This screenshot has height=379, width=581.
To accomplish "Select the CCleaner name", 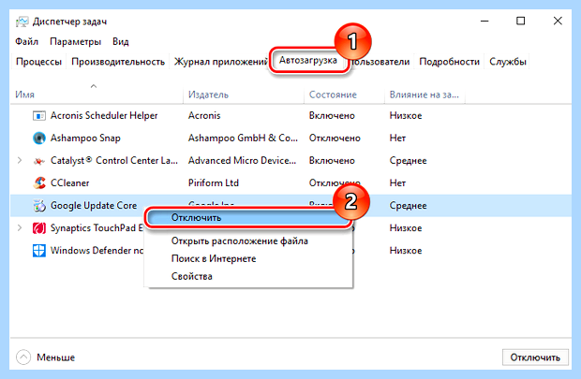I will (69, 182).
